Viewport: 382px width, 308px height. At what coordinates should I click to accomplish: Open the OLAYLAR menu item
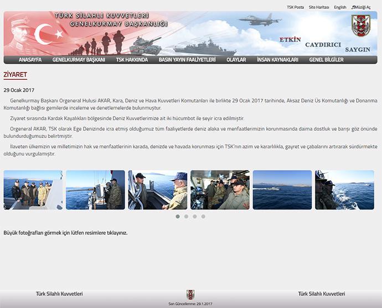(236, 60)
